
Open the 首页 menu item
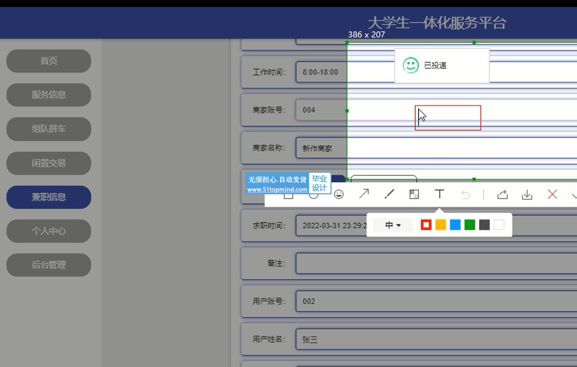49,61
